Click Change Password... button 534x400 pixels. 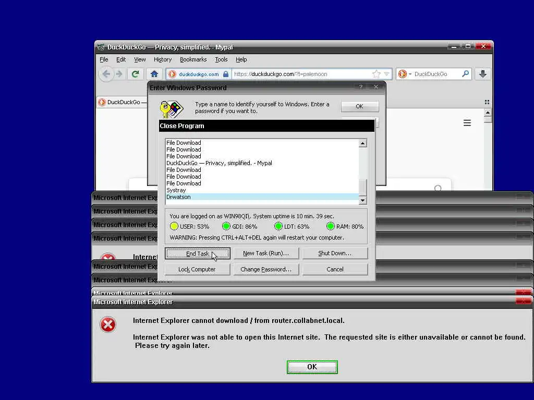266,269
